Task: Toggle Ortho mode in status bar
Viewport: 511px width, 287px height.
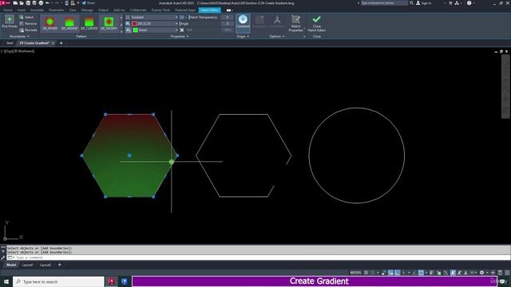Action: click(x=398, y=273)
